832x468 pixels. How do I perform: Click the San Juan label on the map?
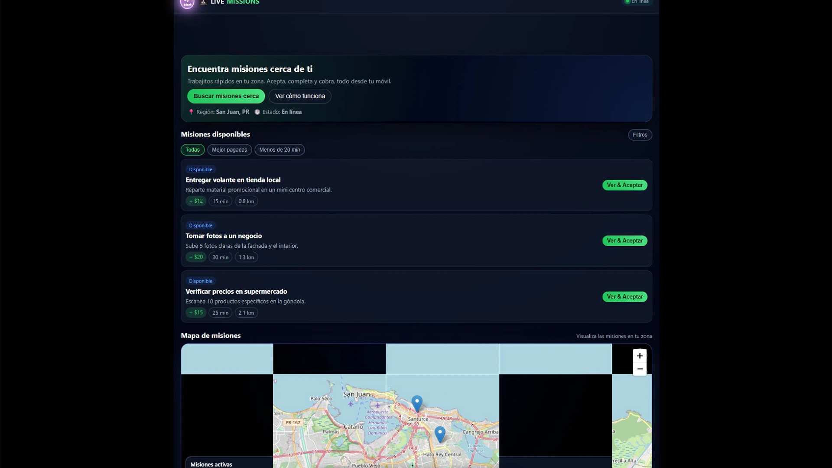(356, 394)
